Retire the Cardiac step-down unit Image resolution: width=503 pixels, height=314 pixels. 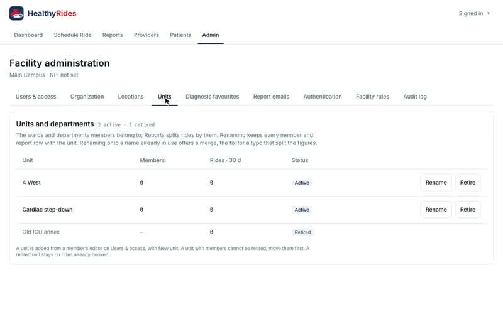coord(467,210)
